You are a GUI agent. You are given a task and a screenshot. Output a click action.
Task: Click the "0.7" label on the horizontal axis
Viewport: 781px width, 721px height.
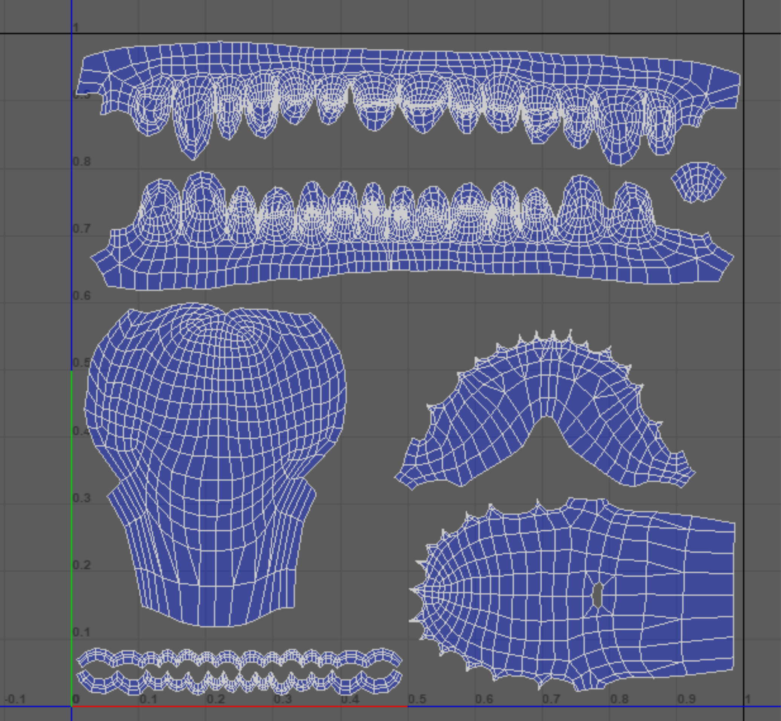pyautogui.click(x=551, y=699)
